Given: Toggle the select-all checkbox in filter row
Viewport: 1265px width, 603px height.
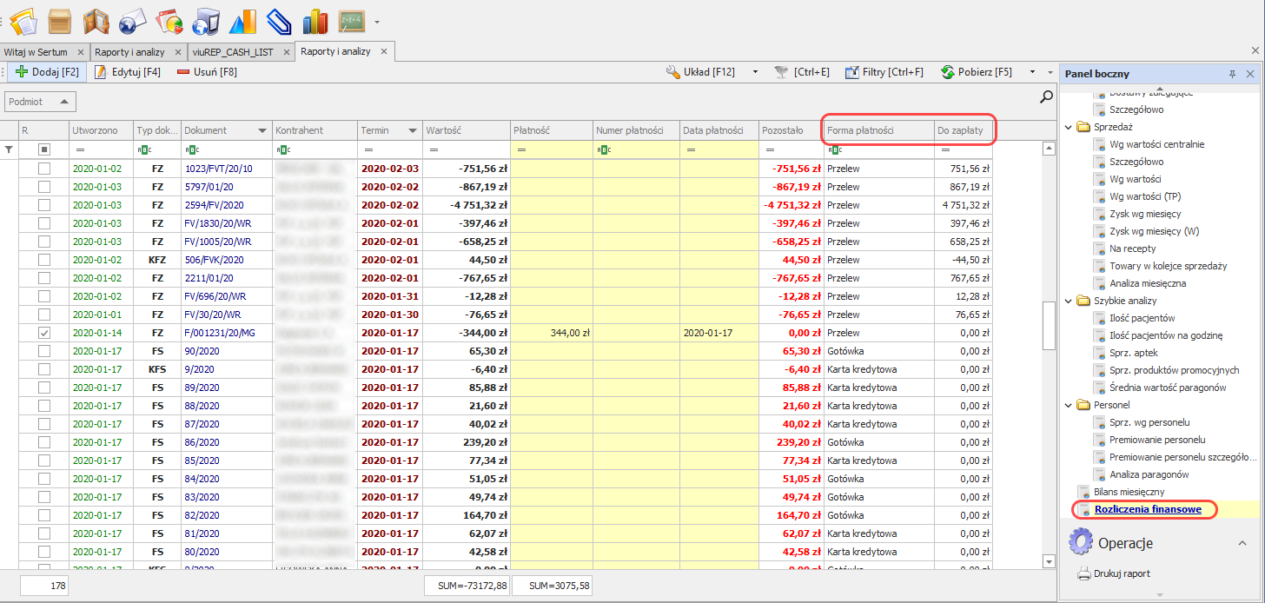Looking at the screenshot, I should (44, 149).
